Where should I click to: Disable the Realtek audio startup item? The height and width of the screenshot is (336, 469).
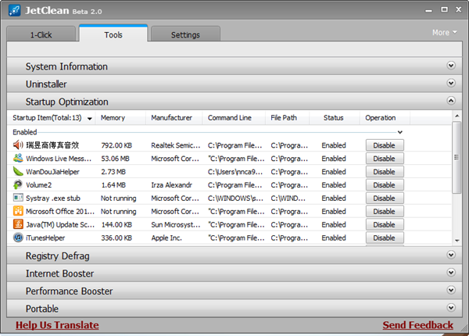(x=385, y=145)
